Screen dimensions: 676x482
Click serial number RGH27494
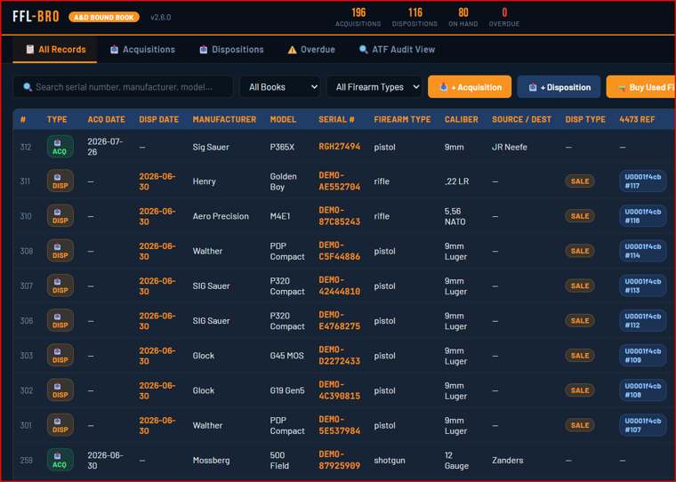(339, 147)
